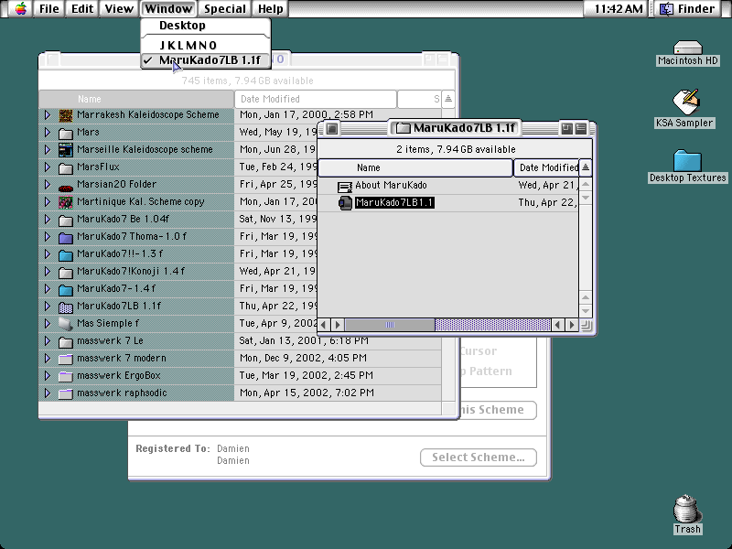Select 'Marrakesh Kaleidoscope Scheme' row name
Viewport: 732px width, 549px height.
[147, 115]
